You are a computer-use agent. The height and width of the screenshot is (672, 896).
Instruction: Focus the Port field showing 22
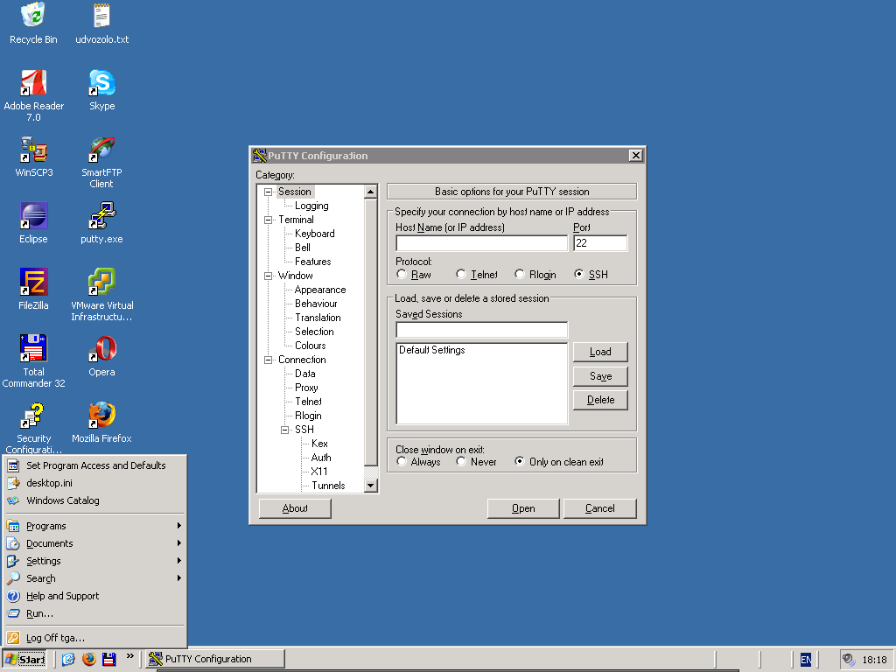600,243
